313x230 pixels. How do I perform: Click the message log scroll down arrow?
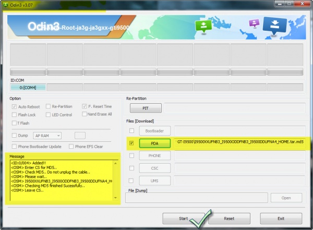(115, 198)
